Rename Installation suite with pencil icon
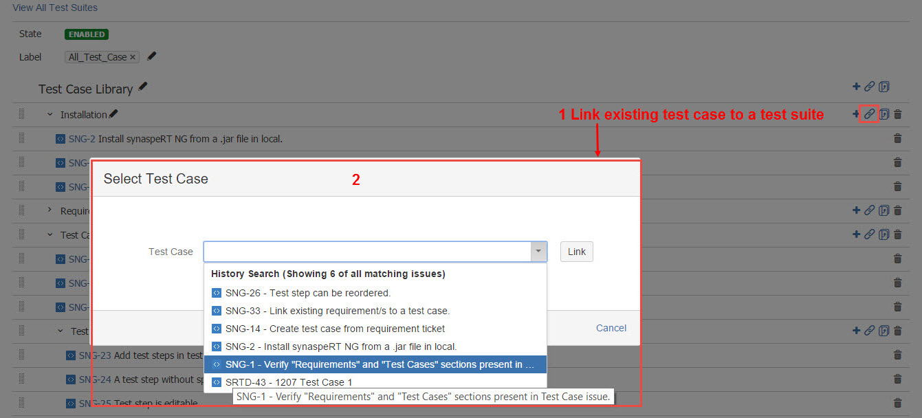 (113, 114)
